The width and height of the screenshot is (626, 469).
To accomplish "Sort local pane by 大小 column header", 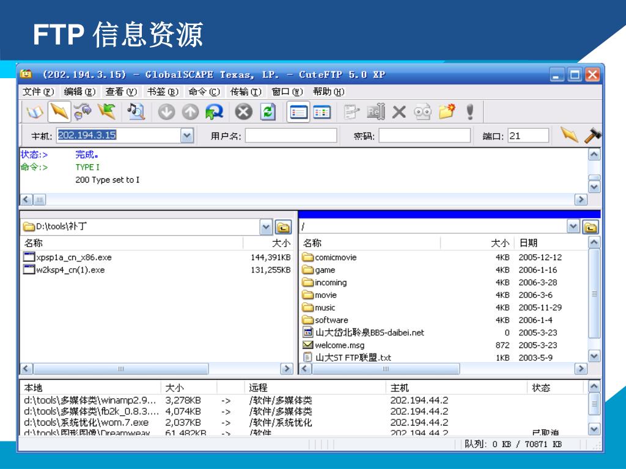I will click(x=268, y=243).
